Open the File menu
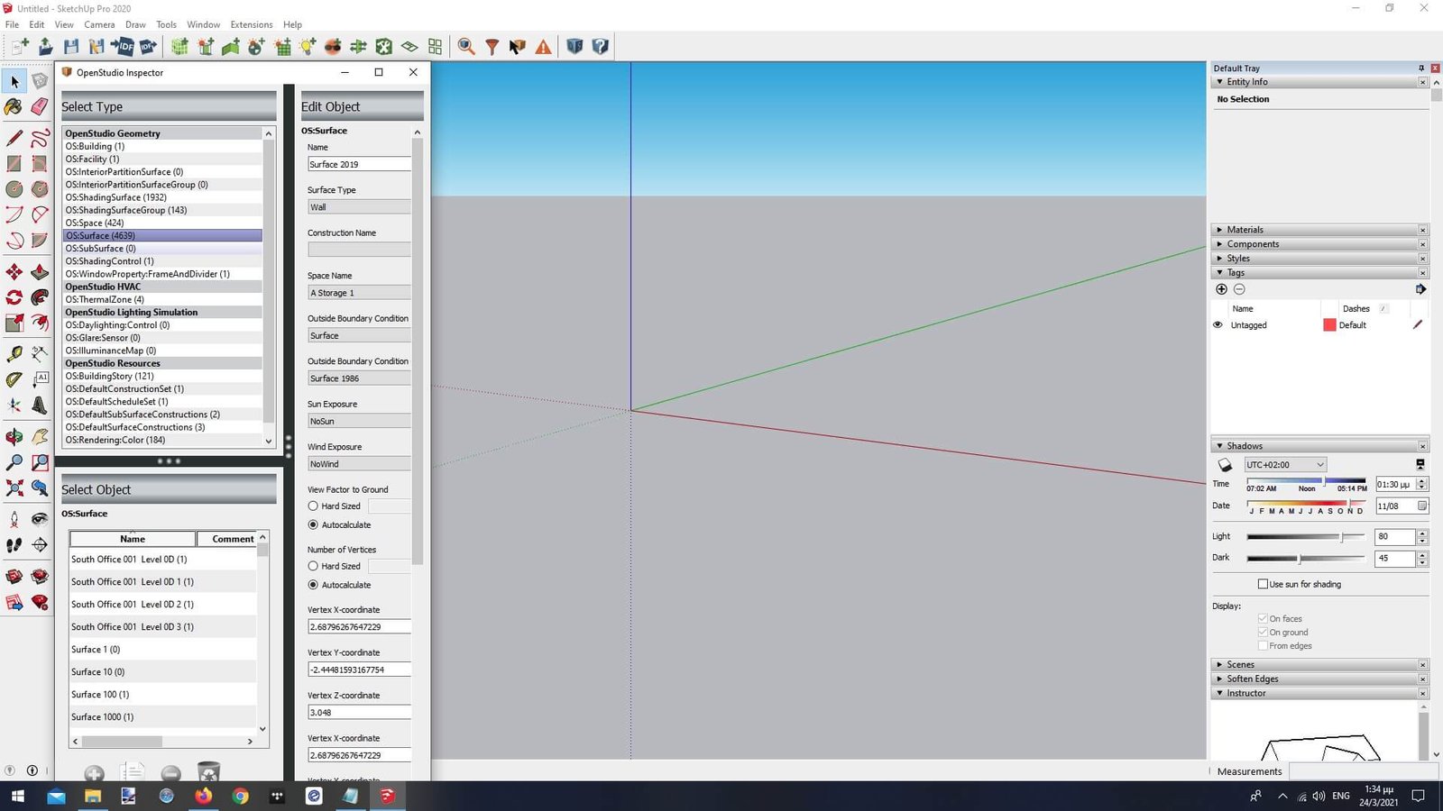Image resolution: width=1443 pixels, height=811 pixels. [12, 24]
